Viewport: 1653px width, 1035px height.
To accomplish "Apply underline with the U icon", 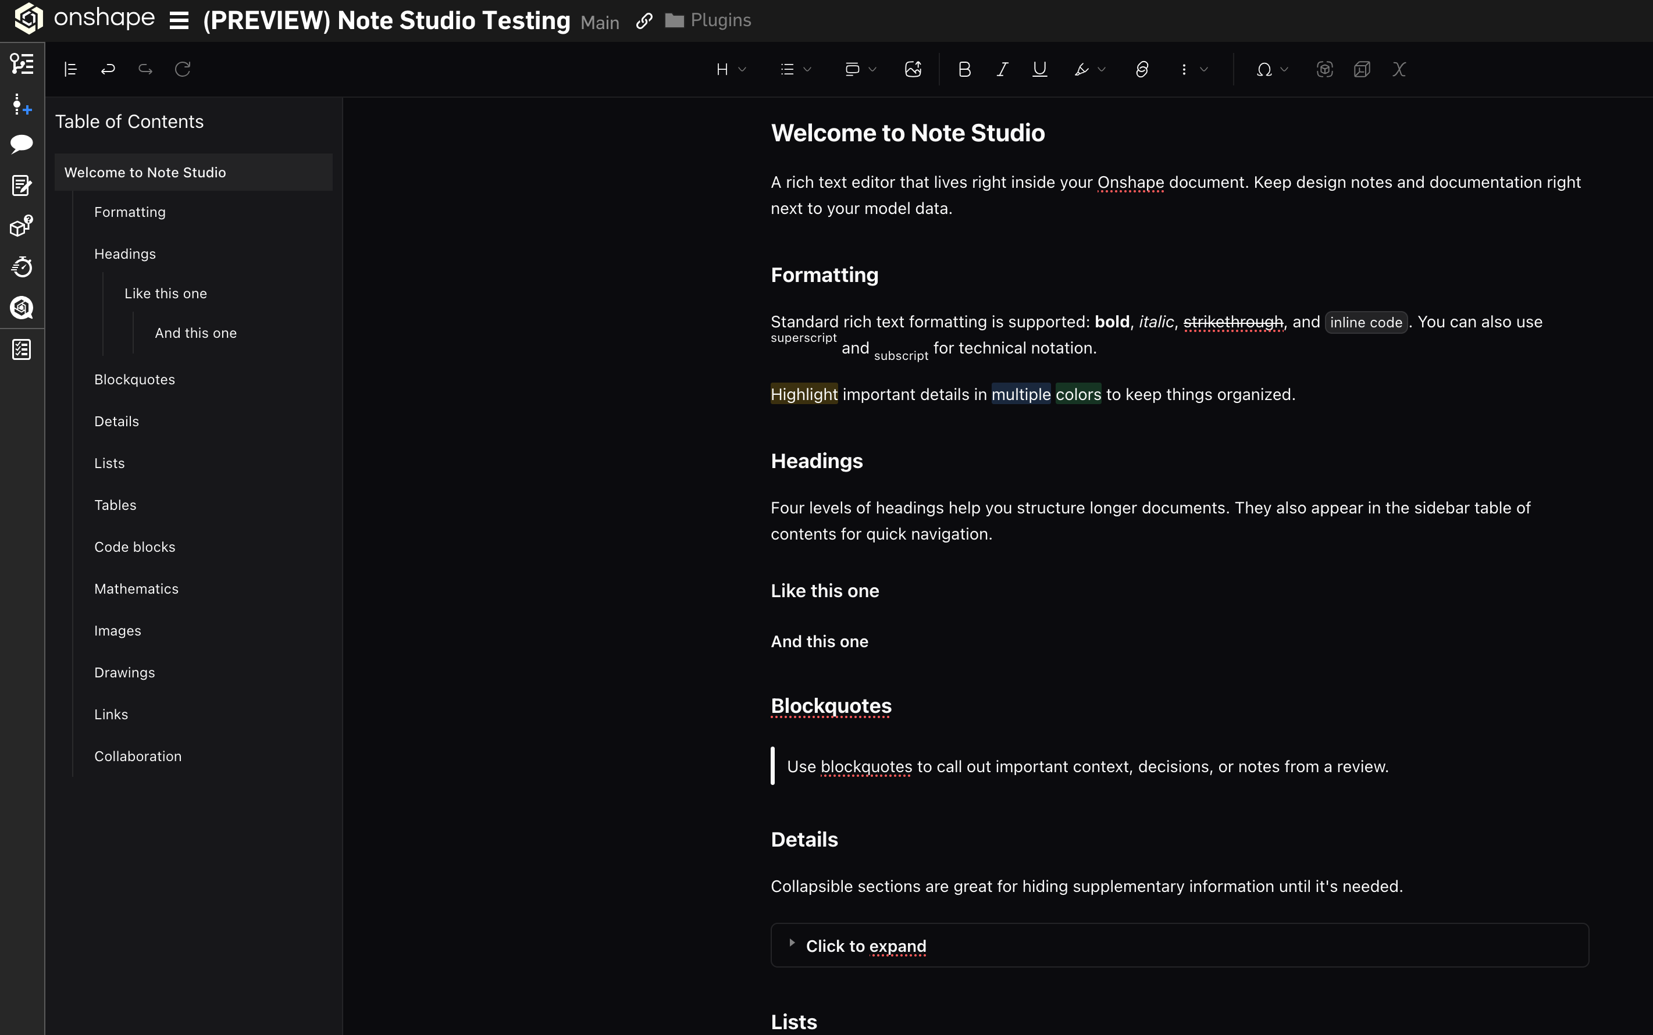I will (1039, 69).
